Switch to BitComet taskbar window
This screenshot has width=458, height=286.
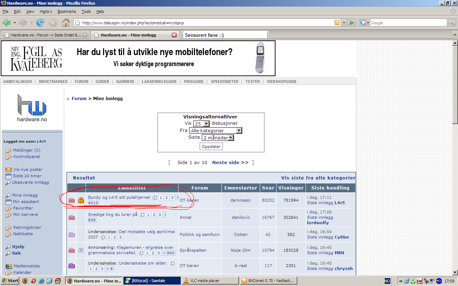point(268,281)
